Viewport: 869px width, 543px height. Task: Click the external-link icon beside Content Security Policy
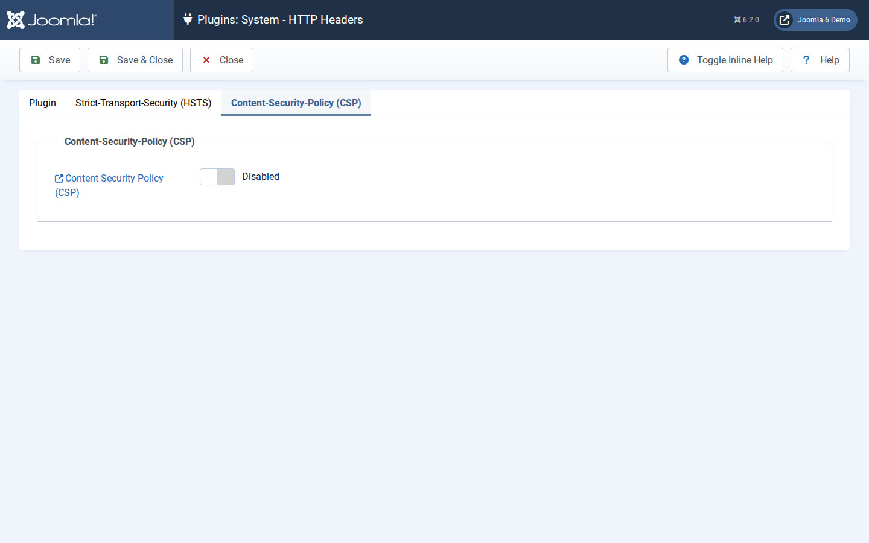tap(59, 179)
